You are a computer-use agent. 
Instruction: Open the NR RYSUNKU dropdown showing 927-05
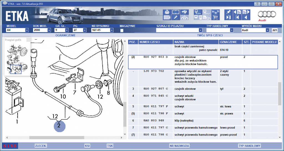tap(112, 30)
